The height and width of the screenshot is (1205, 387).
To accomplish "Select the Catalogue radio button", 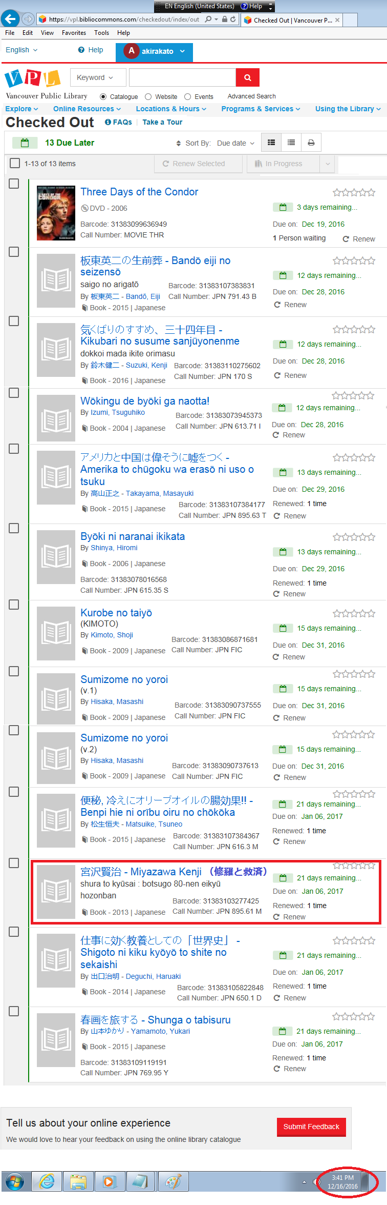I will tap(103, 96).
